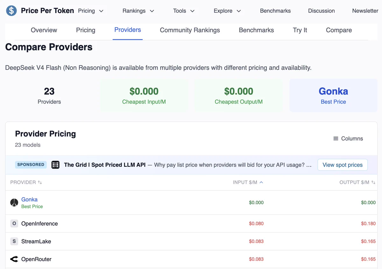Click the '23 models' subtitle text
The height and width of the screenshot is (269, 382).
pos(28,145)
